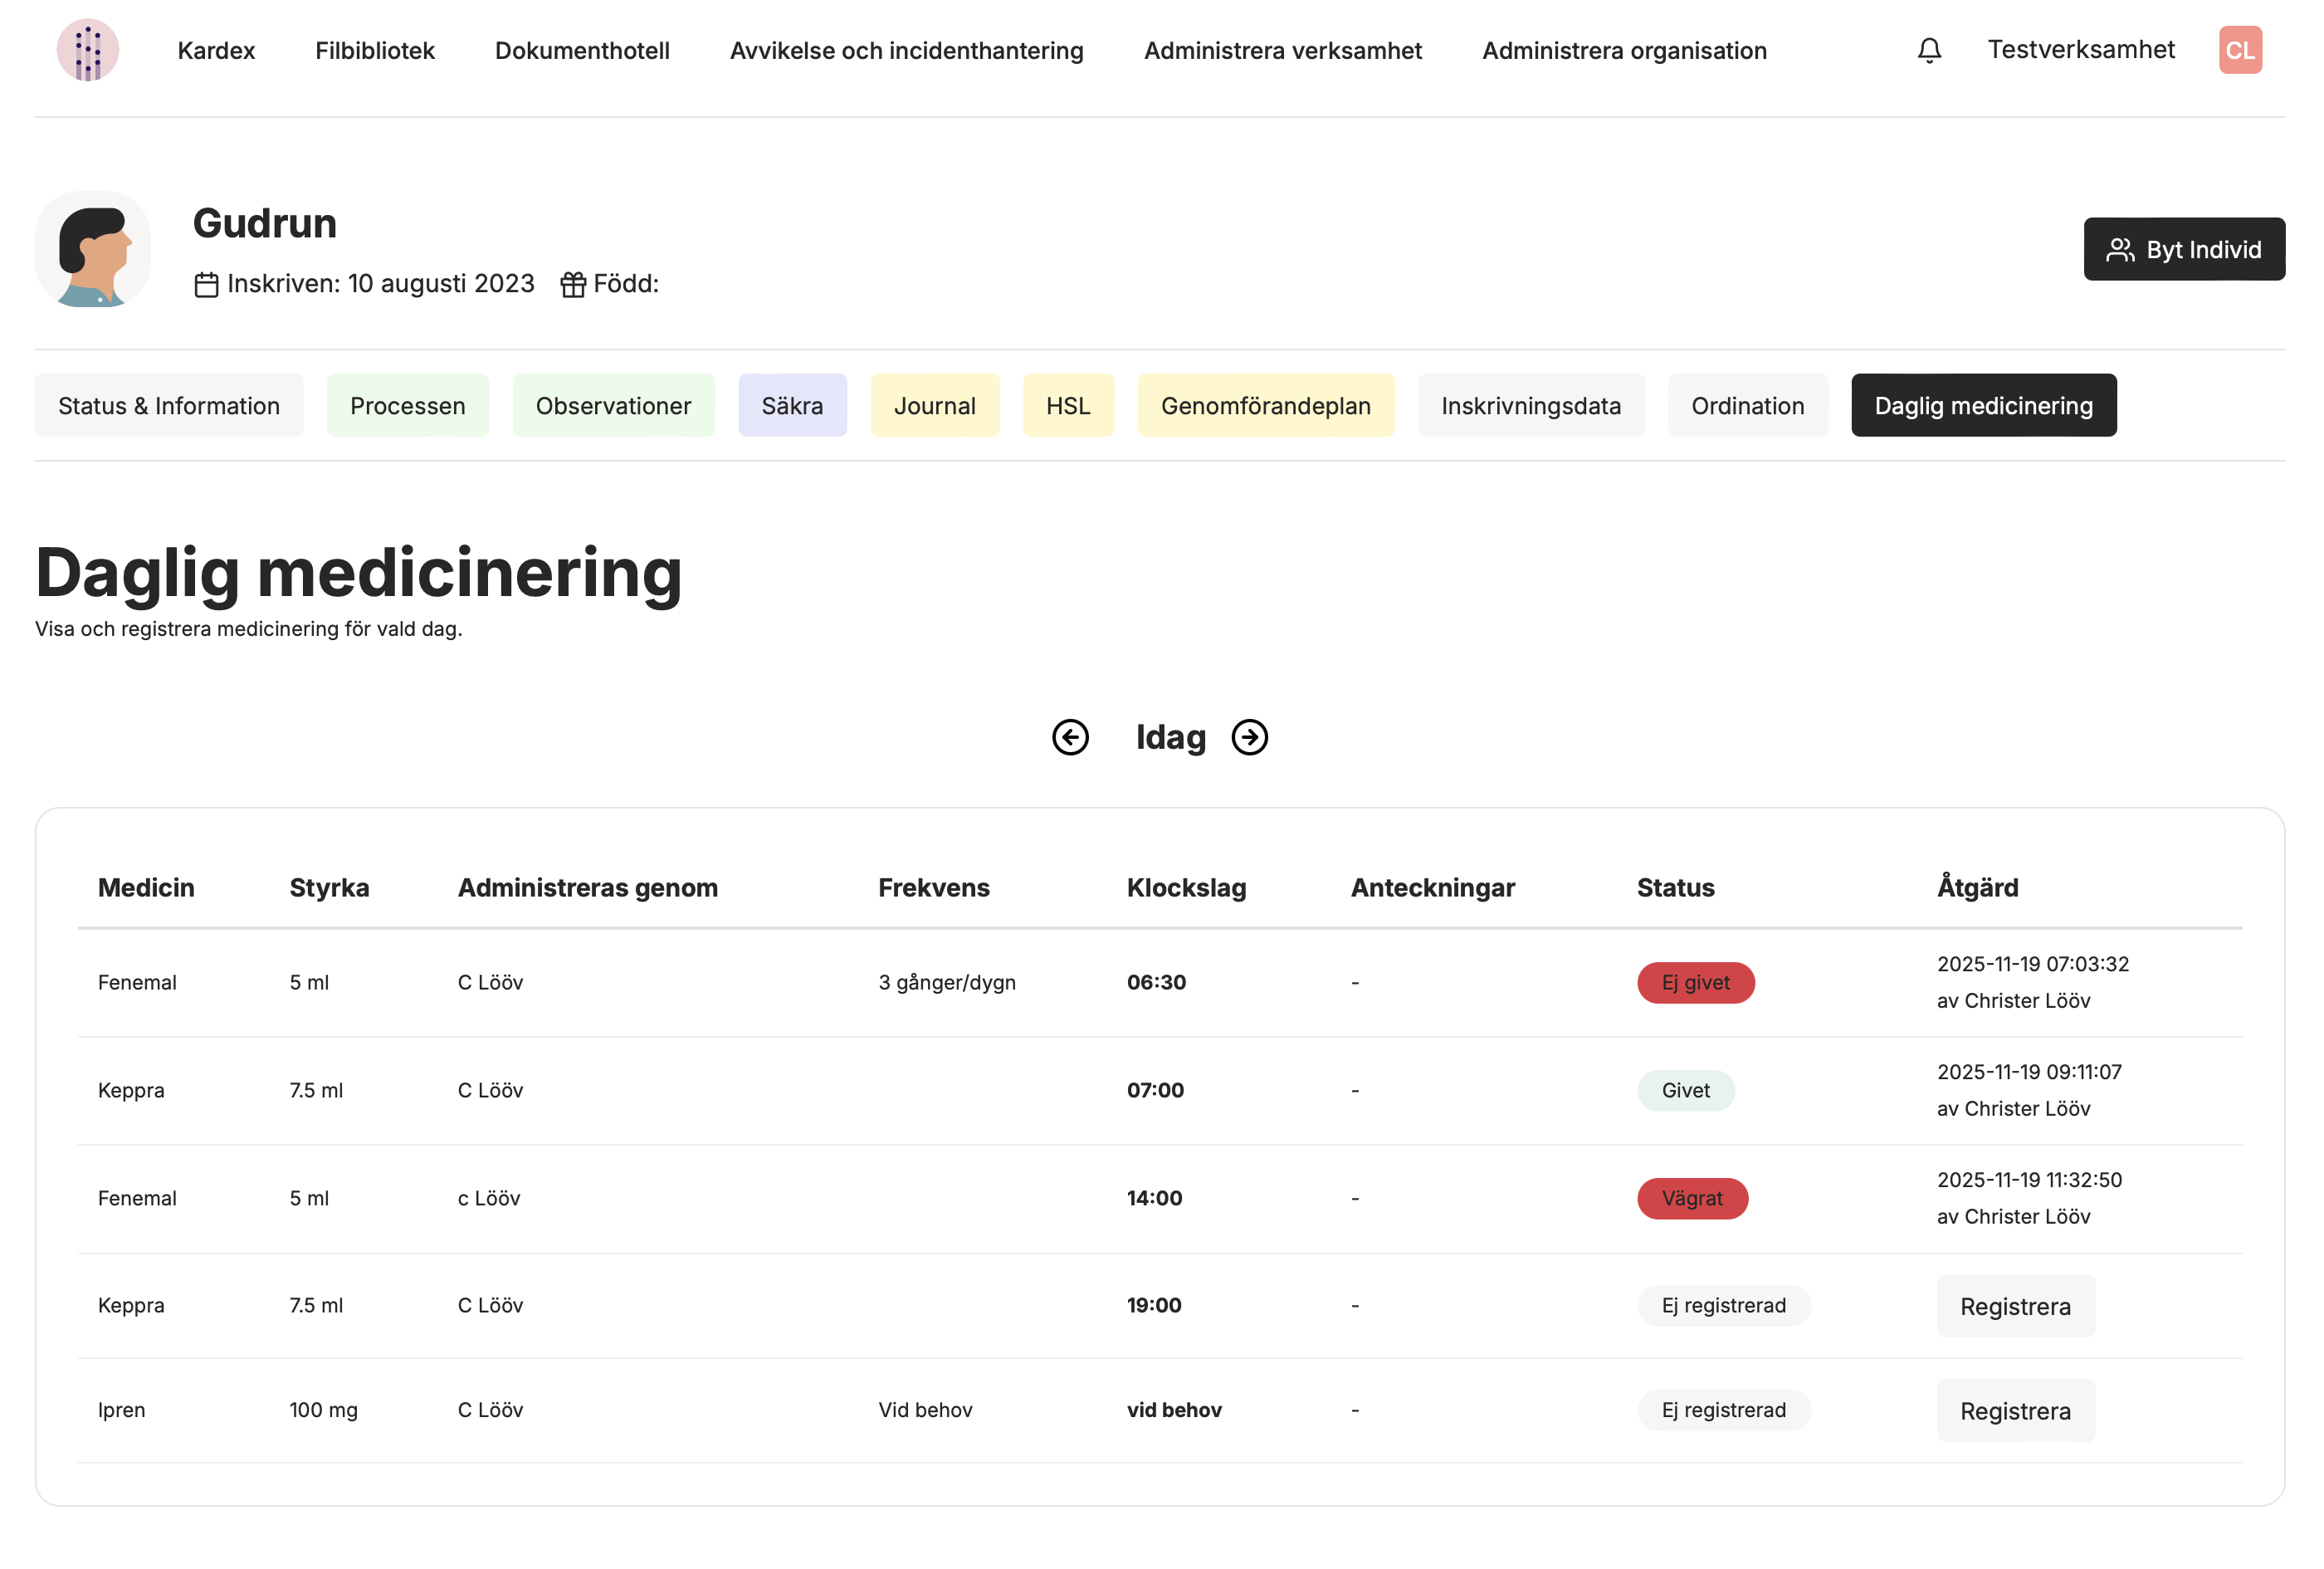Click the app logo icon
This screenshot has width=2324, height=1569.
coord(88,50)
